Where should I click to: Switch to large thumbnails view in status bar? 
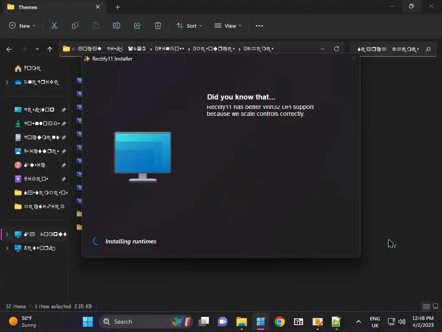[x=436, y=306]
